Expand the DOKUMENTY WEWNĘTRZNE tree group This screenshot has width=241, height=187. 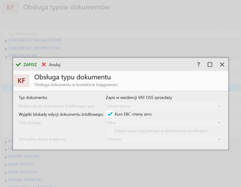click(6, 48)
